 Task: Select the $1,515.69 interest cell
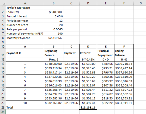88,81
